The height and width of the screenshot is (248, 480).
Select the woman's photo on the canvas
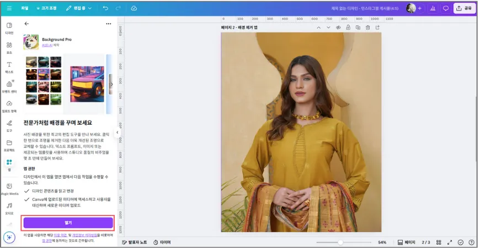coord(301,132)
